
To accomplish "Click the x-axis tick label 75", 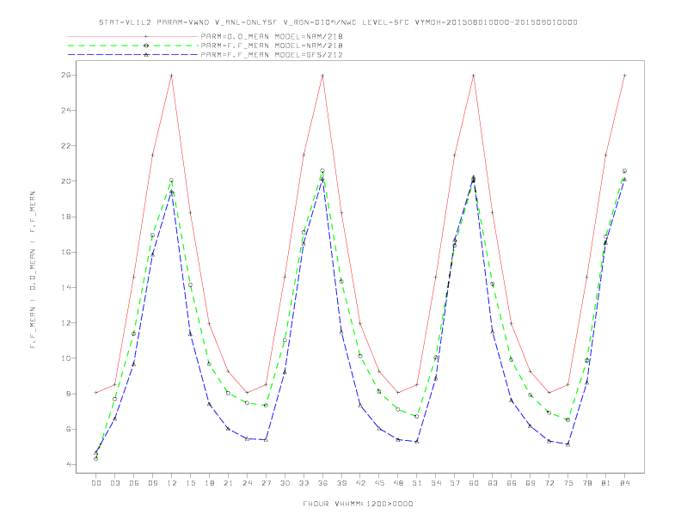I will 567,483.
